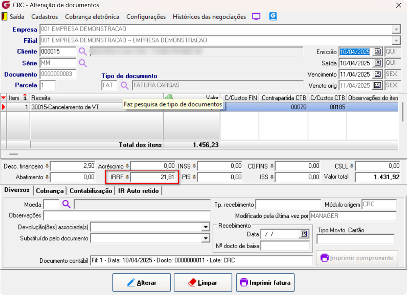Open calendar for Vencimento date

point(378,74)
